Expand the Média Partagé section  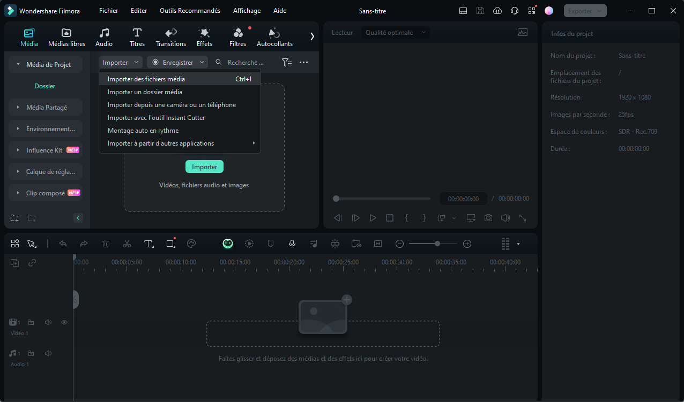pos(46,107)
